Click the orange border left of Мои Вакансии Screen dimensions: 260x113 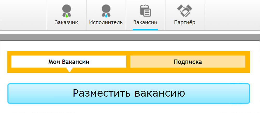9,62
